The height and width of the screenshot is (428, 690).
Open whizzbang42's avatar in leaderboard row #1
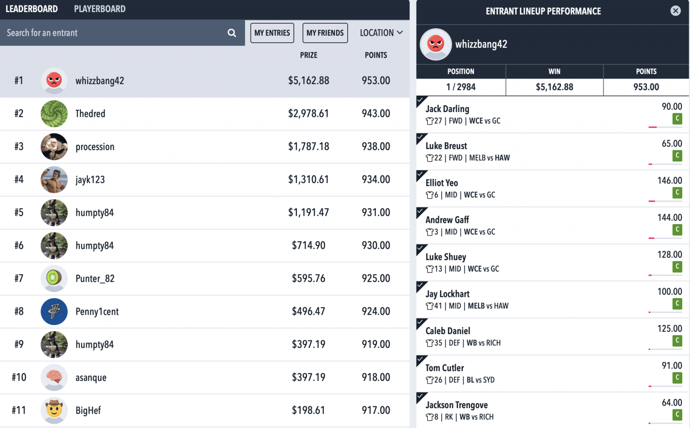54,81
